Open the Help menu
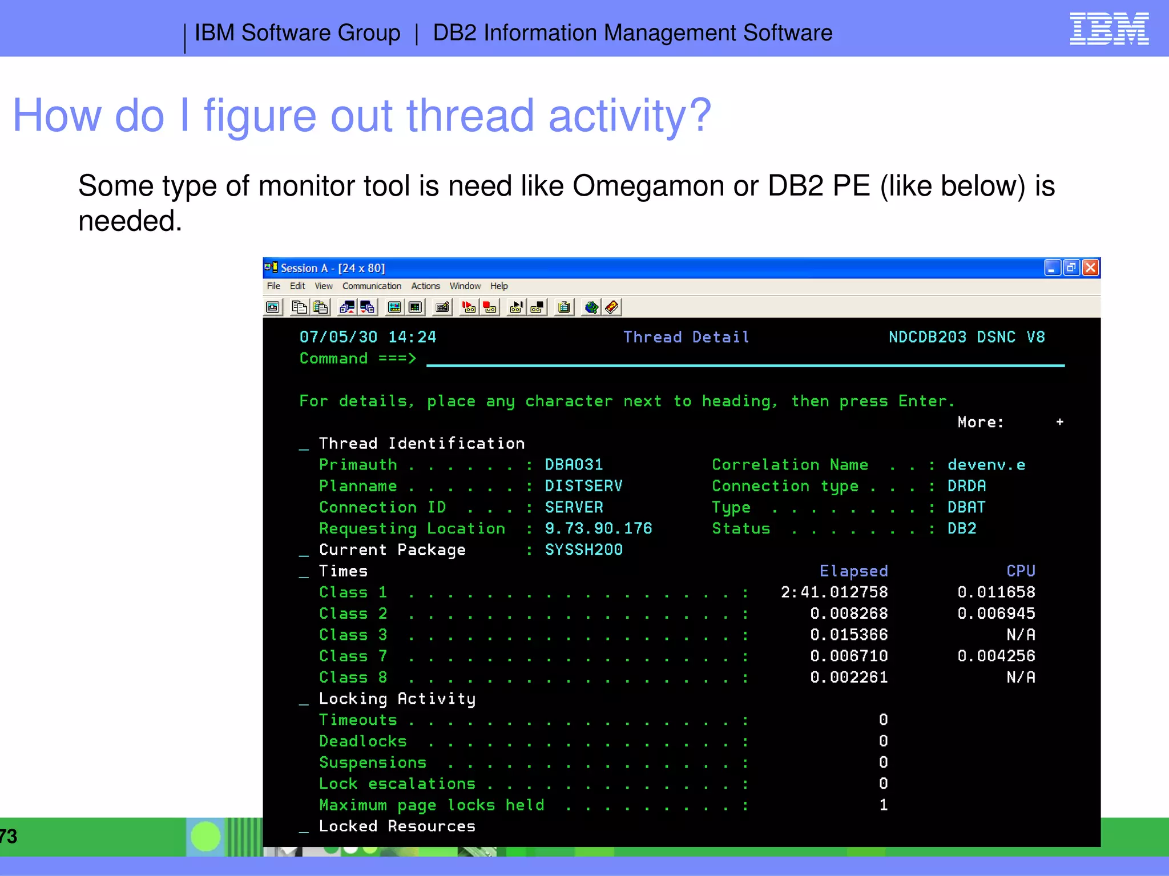This screenshot has width=1169, height=876. [x=499, y=286]
